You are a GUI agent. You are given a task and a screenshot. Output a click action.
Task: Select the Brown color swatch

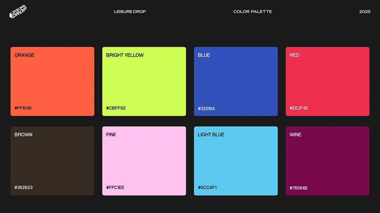pyautogui.click(x=52, y=161)
